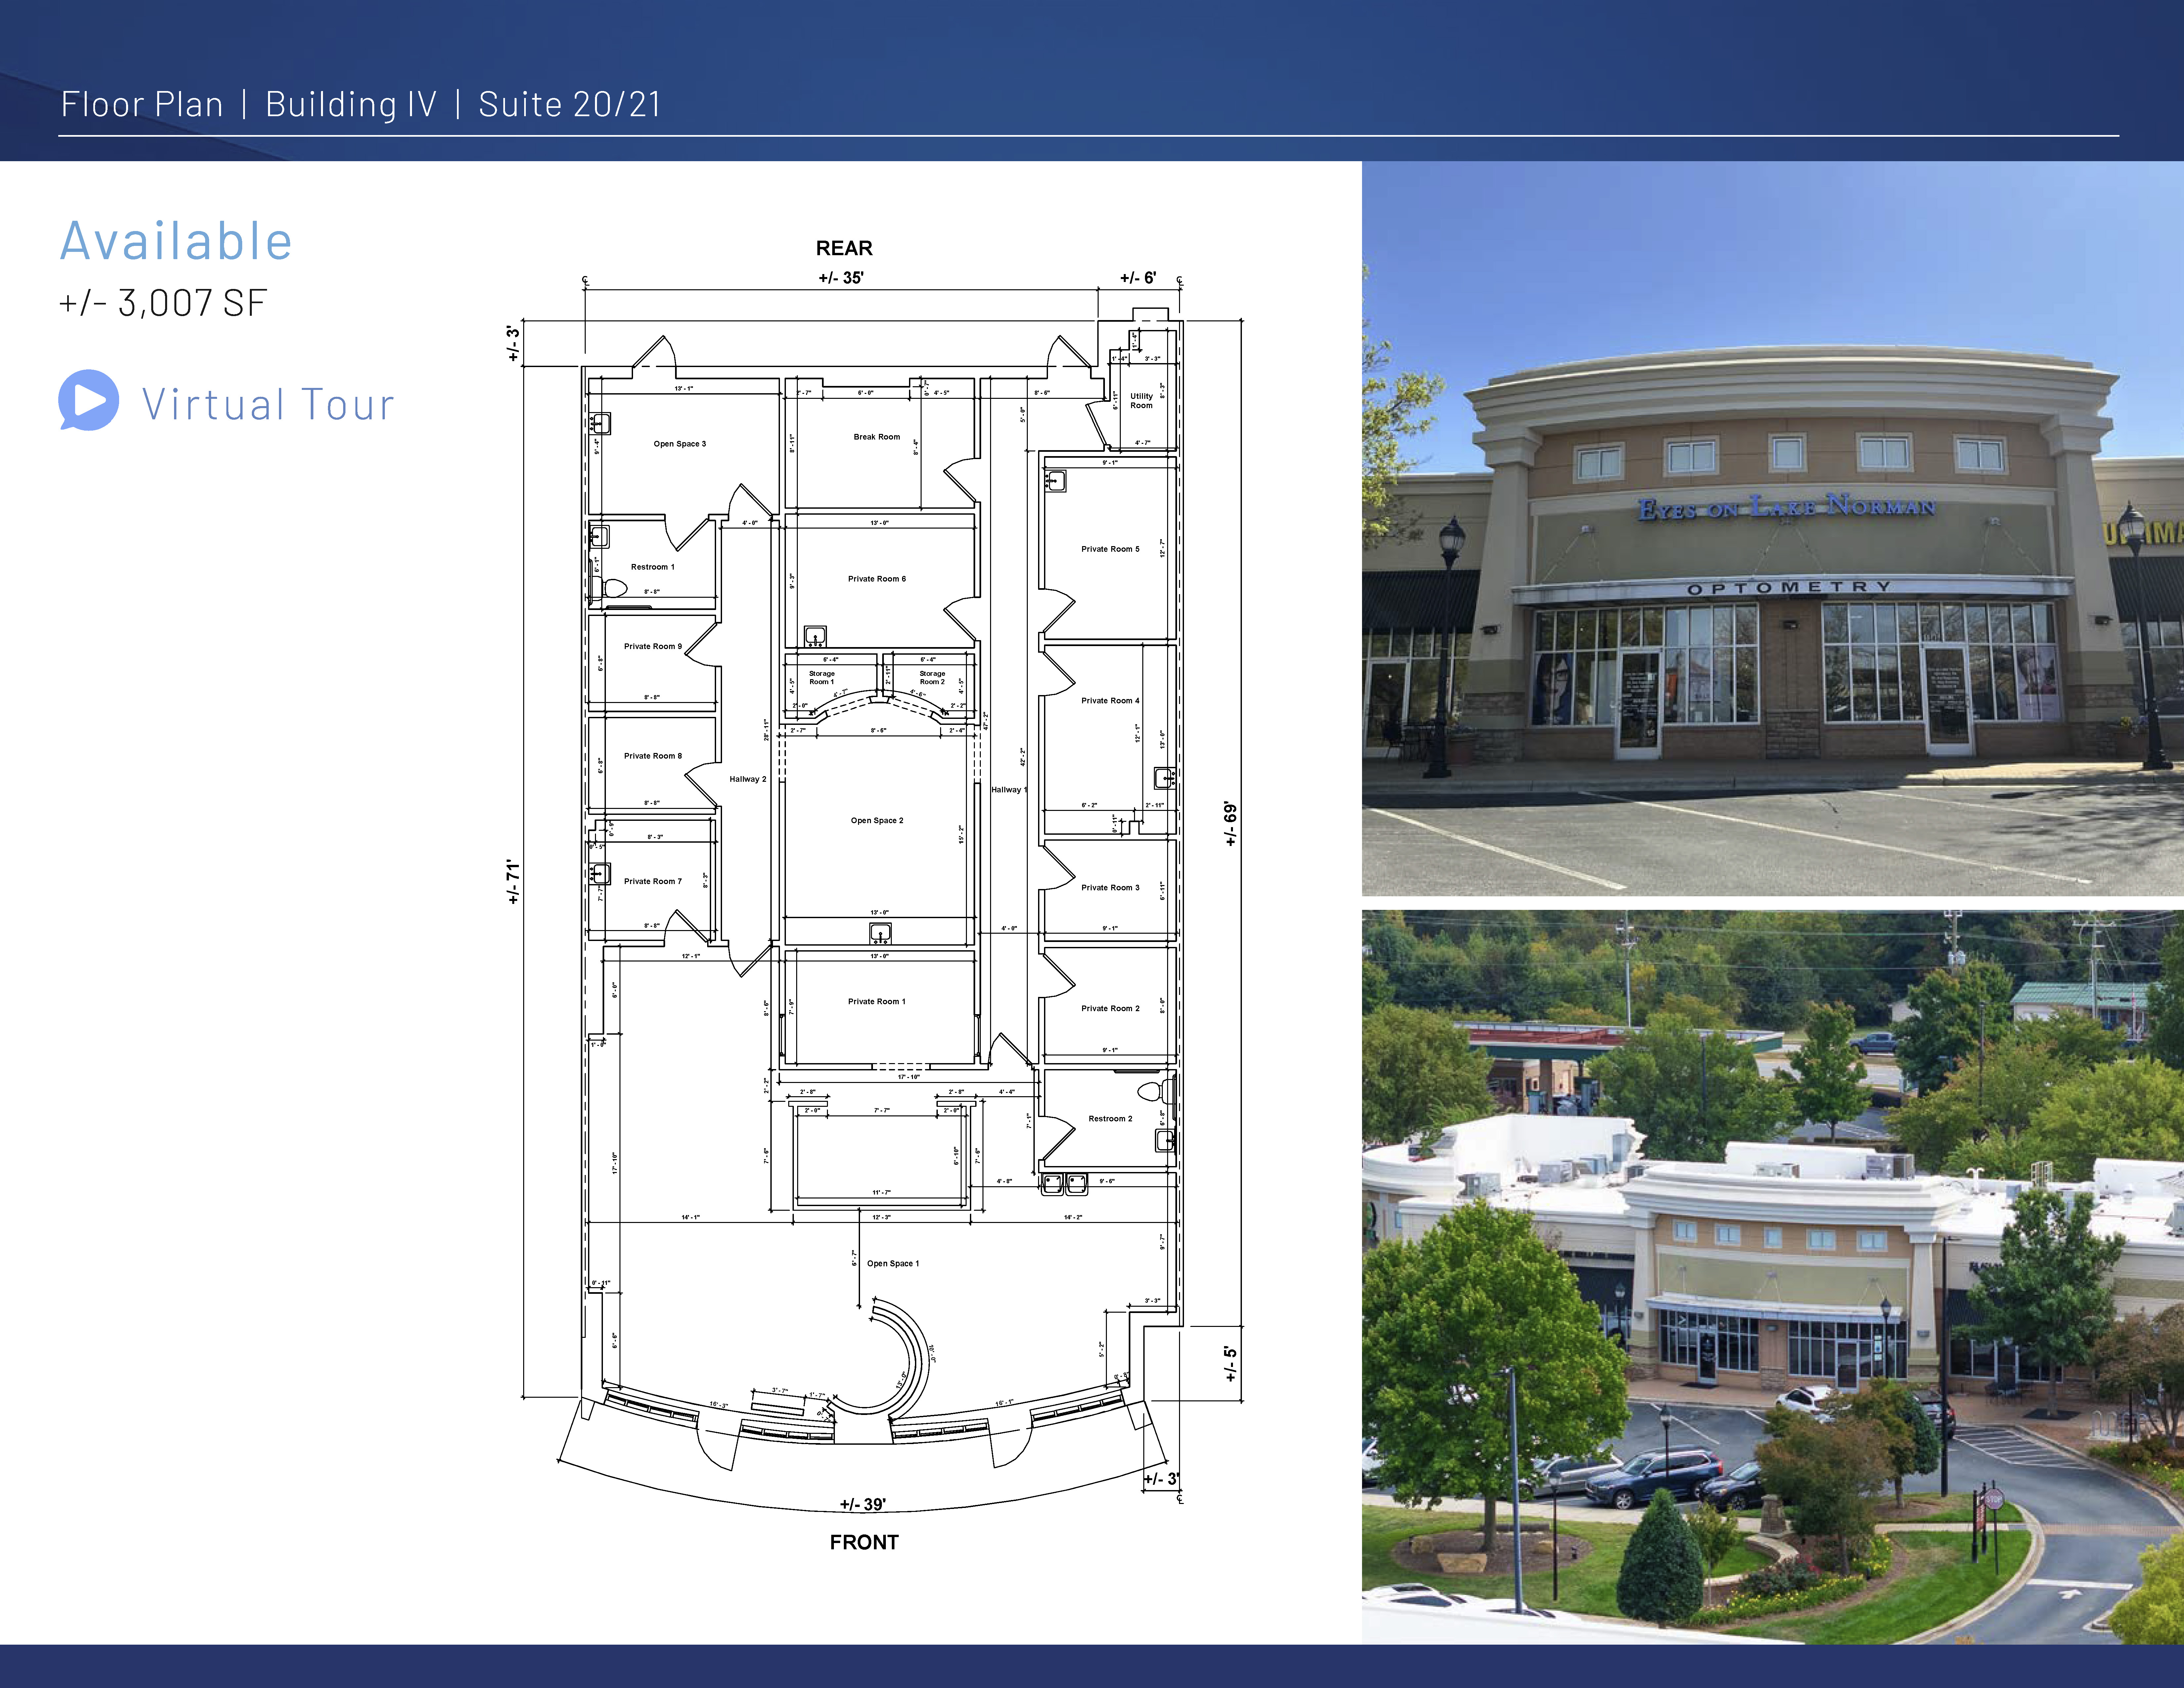The image size is (2184, 1688).
Task: Click the '+/- 39'' dimension
Action: click(x=863, y=1504)
